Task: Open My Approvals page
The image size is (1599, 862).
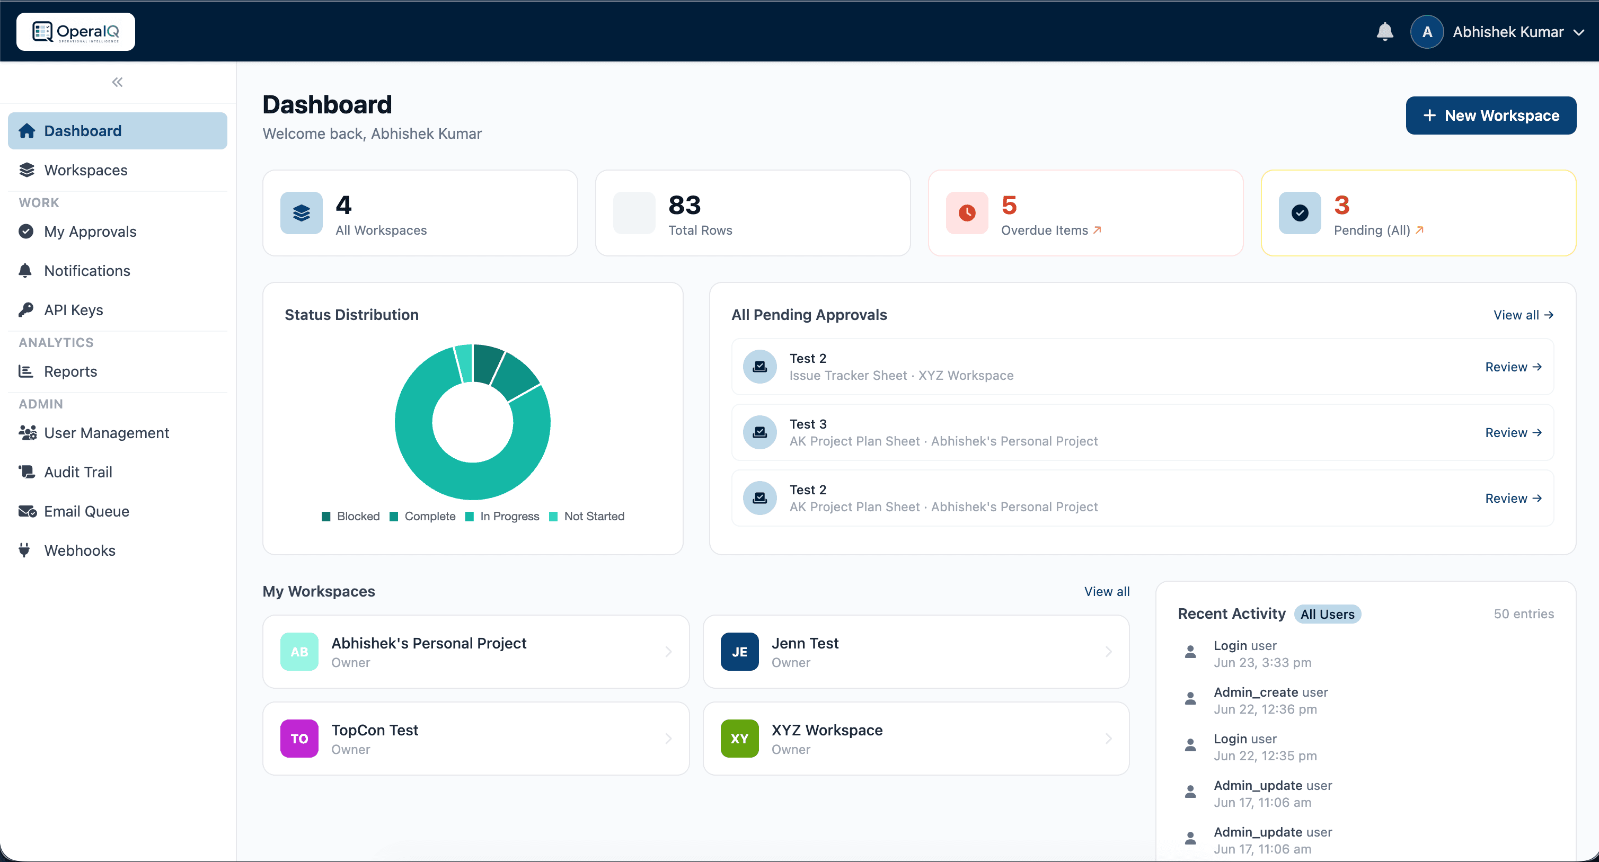Action: (117, 232)
